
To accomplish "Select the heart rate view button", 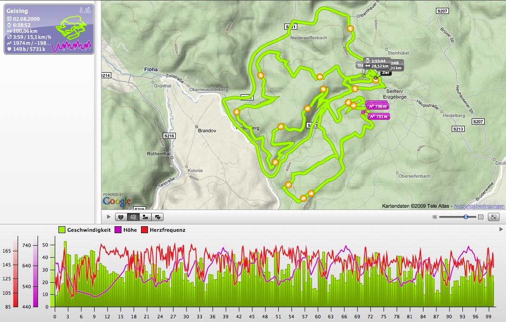I will 121,217.
